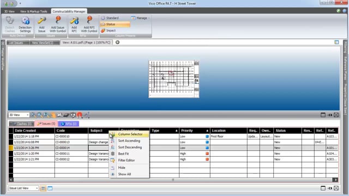Image resolution: width=349 pixels, height=196 pixels.
Task: Open the 3D View combo box
Action: click(19, 115)
